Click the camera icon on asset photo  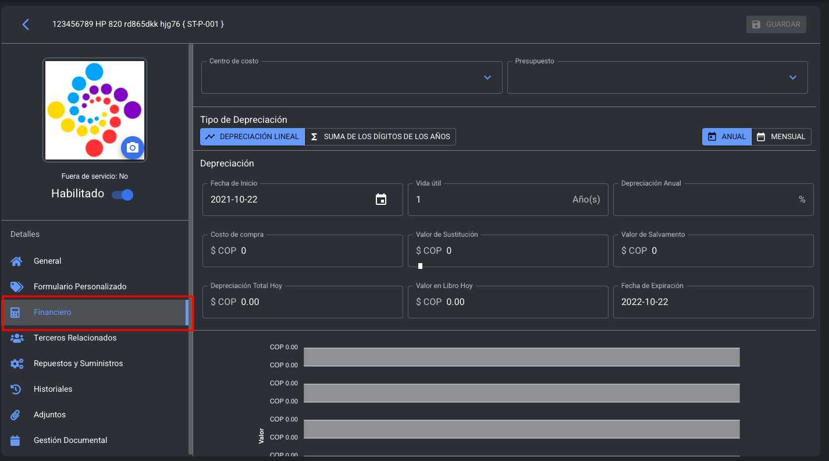click(133, 148)
